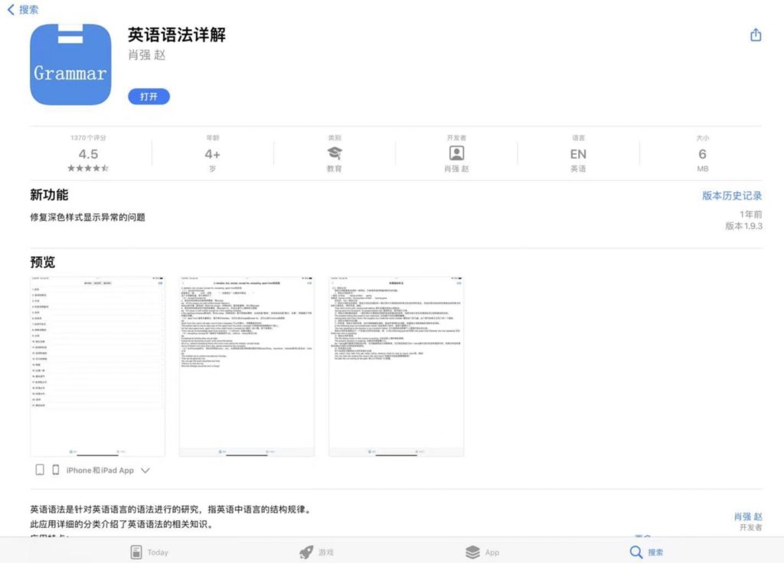Screen dimensions: 784x563
Task: Tap the iPad device icon
Action: [40, 470]
